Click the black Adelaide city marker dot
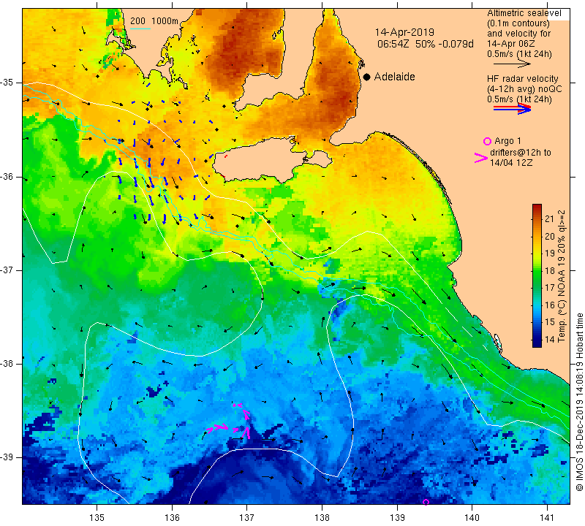This screenshot has width=585, height=526. click(x=367, y=77)
